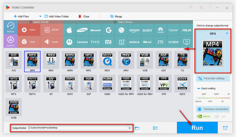Open Microsoft device presets
Screen dimensions: 236x137
click(95, 30)
